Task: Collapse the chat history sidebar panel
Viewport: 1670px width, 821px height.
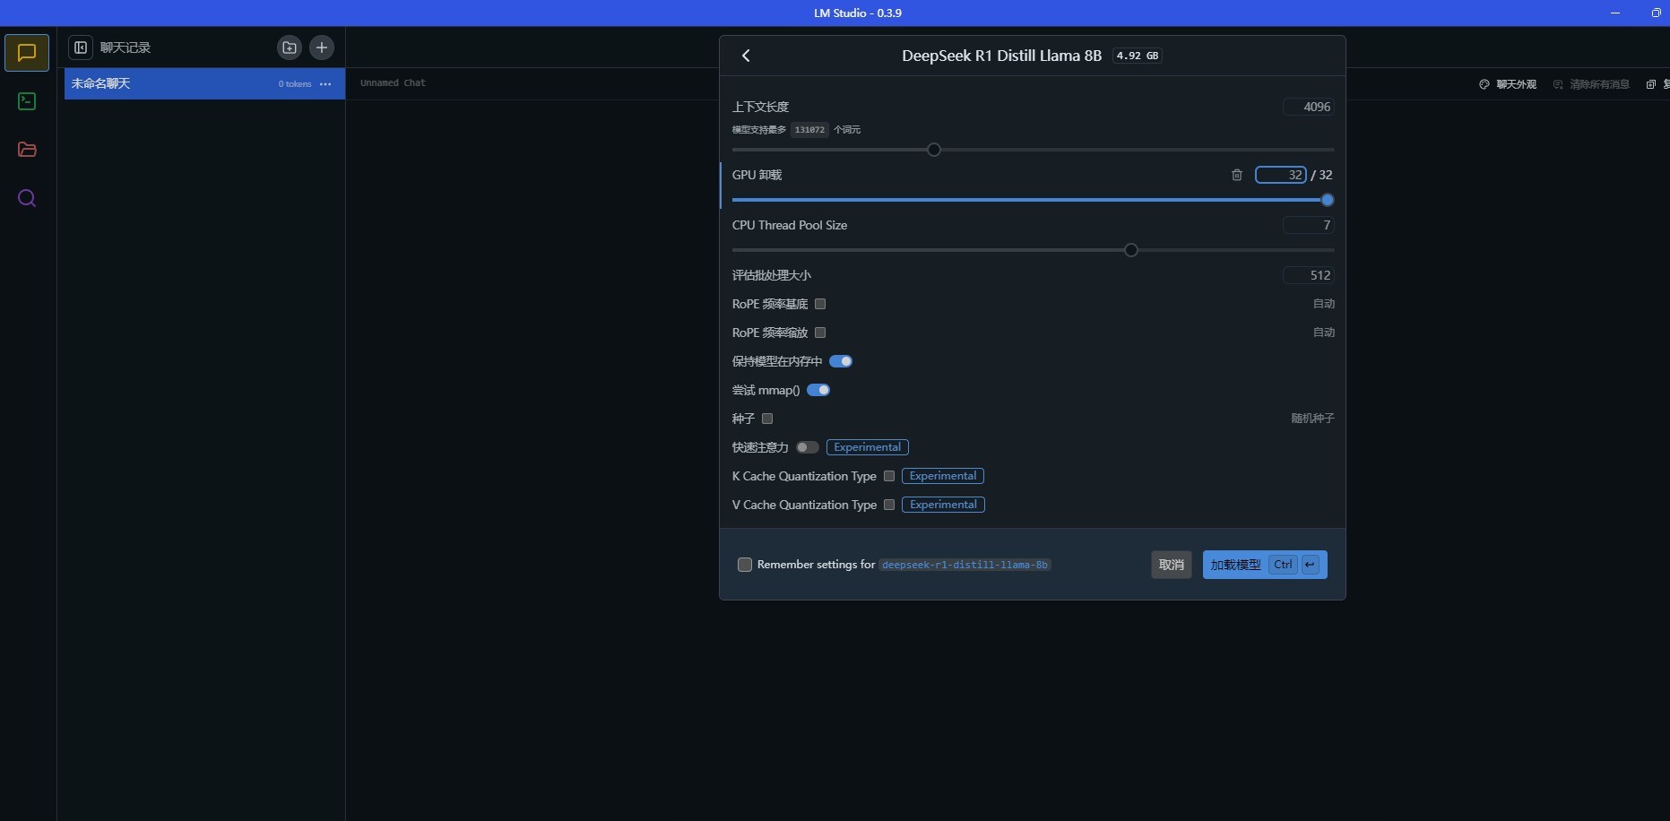Action: (81, 48)
